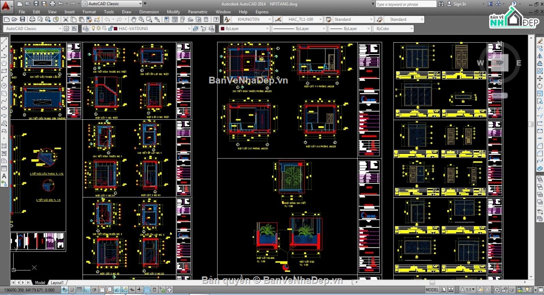Select Zoom Window tool

click(149, 20)
